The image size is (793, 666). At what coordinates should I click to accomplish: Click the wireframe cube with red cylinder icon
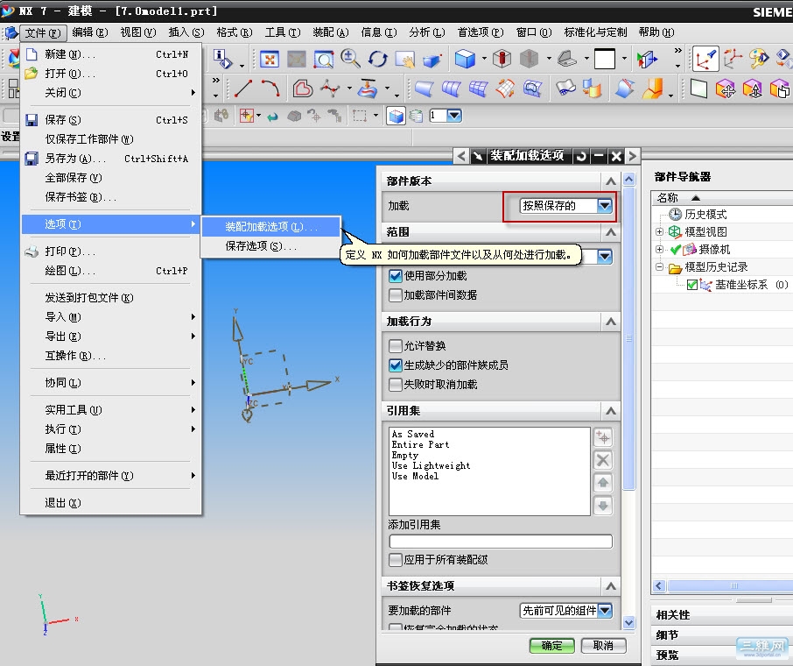502,59
